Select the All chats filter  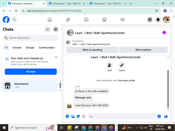[6, 48]
